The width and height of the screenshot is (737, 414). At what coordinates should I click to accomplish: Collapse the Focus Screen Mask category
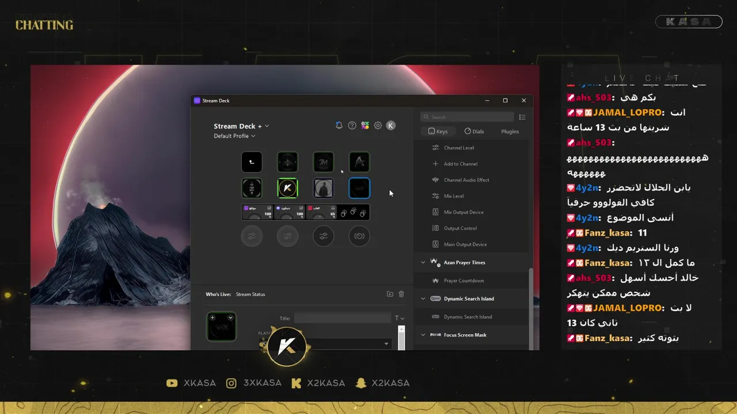coord(423,335)
